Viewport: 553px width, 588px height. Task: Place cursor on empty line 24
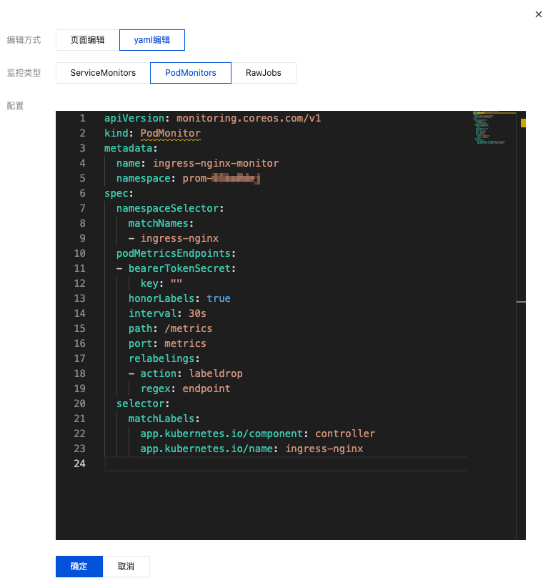click(286, 464)
